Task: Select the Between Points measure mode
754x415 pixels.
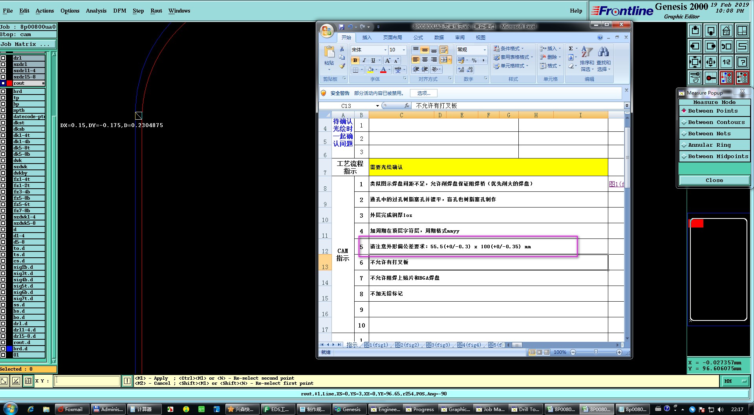Action: (714, 111)
